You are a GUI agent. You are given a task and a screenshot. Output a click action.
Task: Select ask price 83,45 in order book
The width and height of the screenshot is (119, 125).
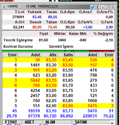[68, 60]
